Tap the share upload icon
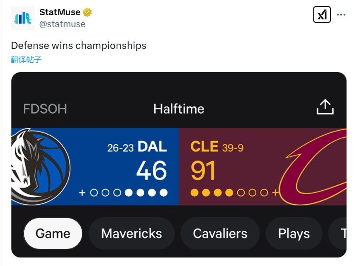356x266 pixels. pyautogui.click(x=325, y=107)
